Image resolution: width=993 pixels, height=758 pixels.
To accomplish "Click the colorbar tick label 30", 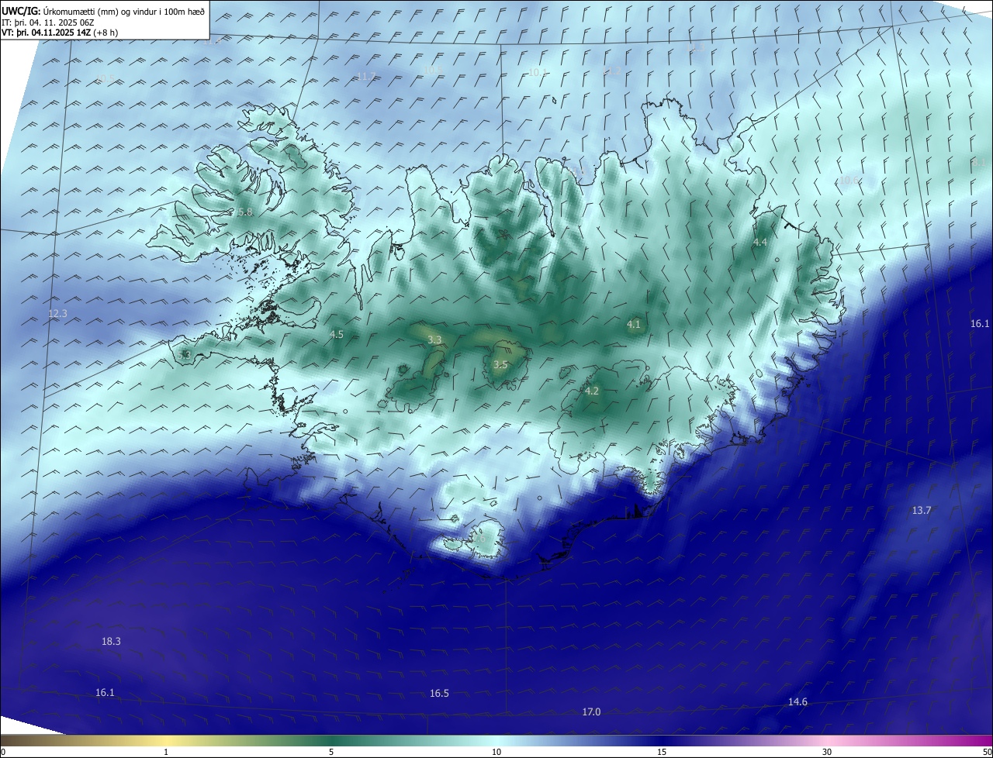I will point(827,752).
